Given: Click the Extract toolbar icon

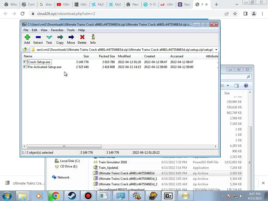Looking at the screenshot, I should point(38,39).
